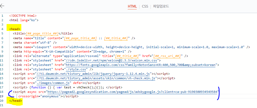Click the <title> line with page_title variable
Screen dimensions: 257x108
tap(43, 34)
